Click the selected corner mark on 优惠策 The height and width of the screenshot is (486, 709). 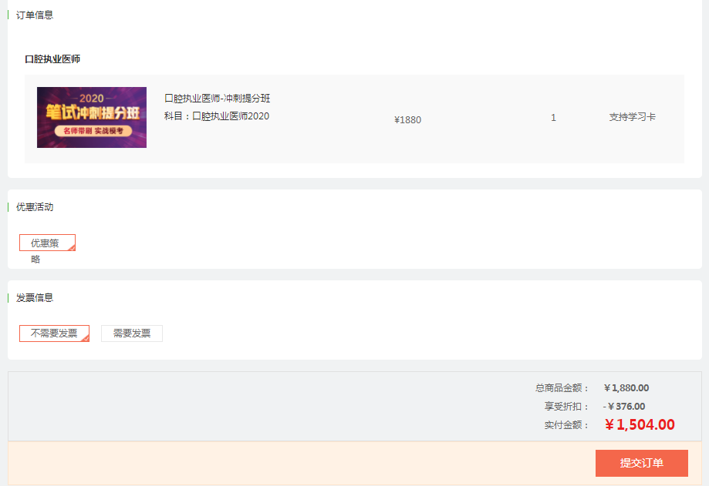point(72,247)
